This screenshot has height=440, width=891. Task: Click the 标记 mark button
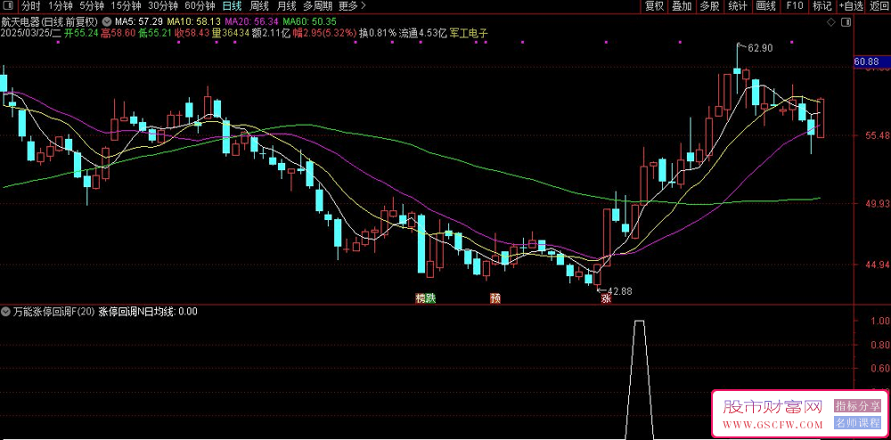coord(822,6)
